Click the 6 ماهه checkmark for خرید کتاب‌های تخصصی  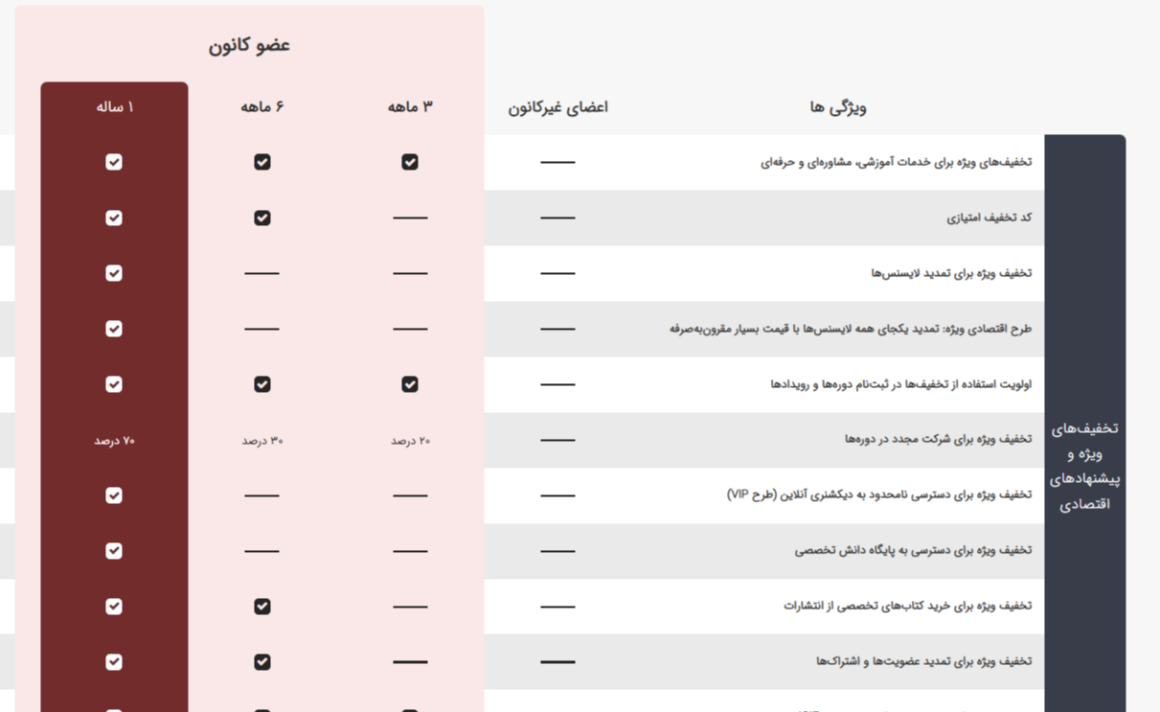[x=262, y=607]
